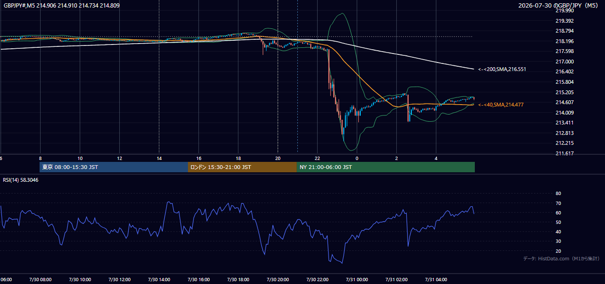Click RSI scale value 20
The width and height of the screenshot is (605, 284).
tap(558, 251)
